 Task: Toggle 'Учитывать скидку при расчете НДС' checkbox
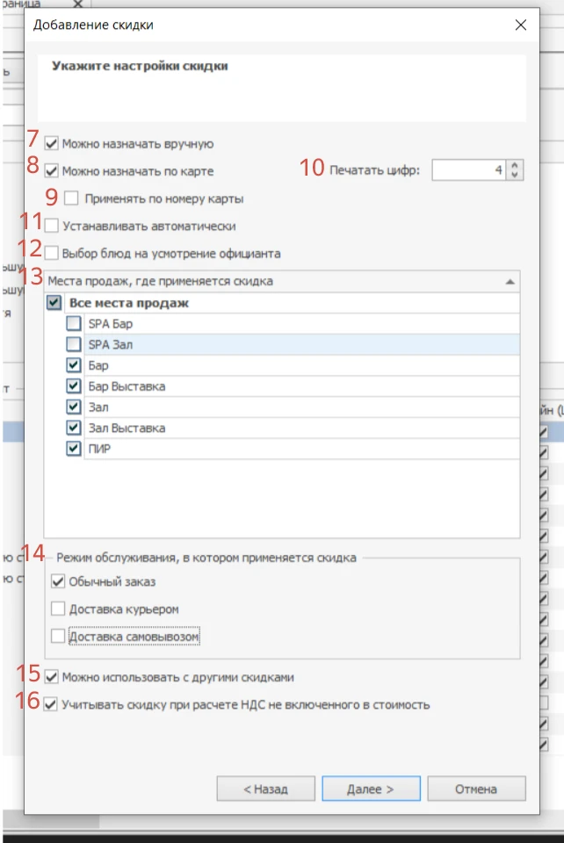pyautogui.click(x=51, y=704)
